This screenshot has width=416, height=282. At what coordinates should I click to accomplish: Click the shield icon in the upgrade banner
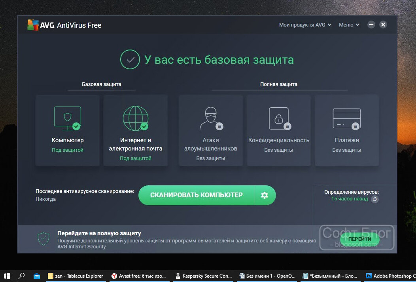43,238
